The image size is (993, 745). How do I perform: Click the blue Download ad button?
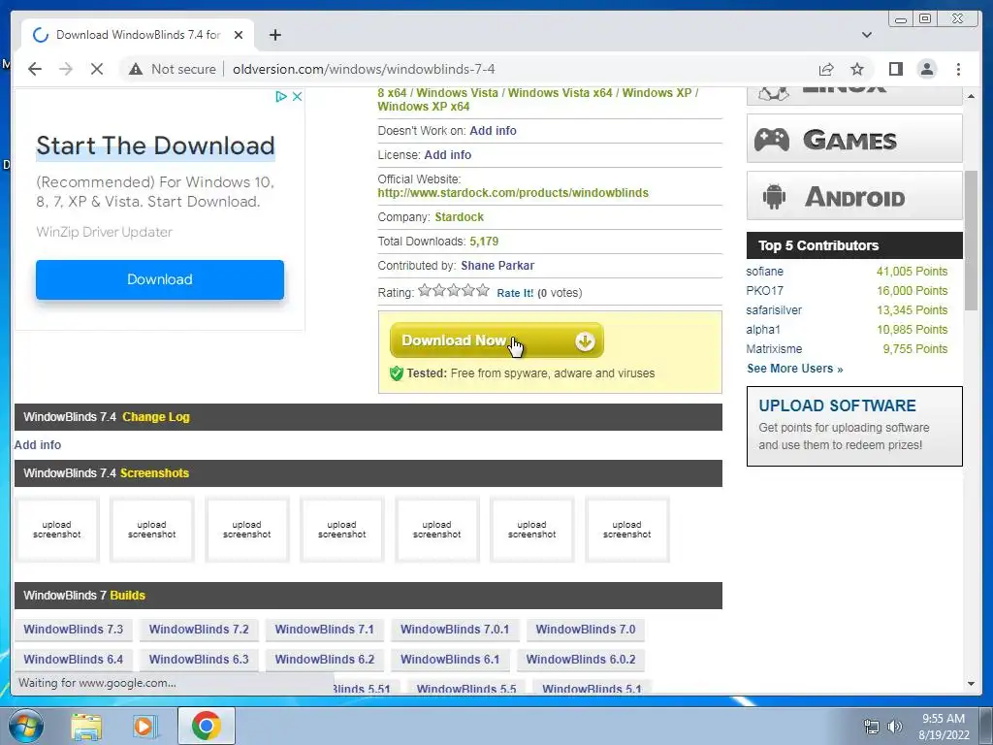point(160,279)
